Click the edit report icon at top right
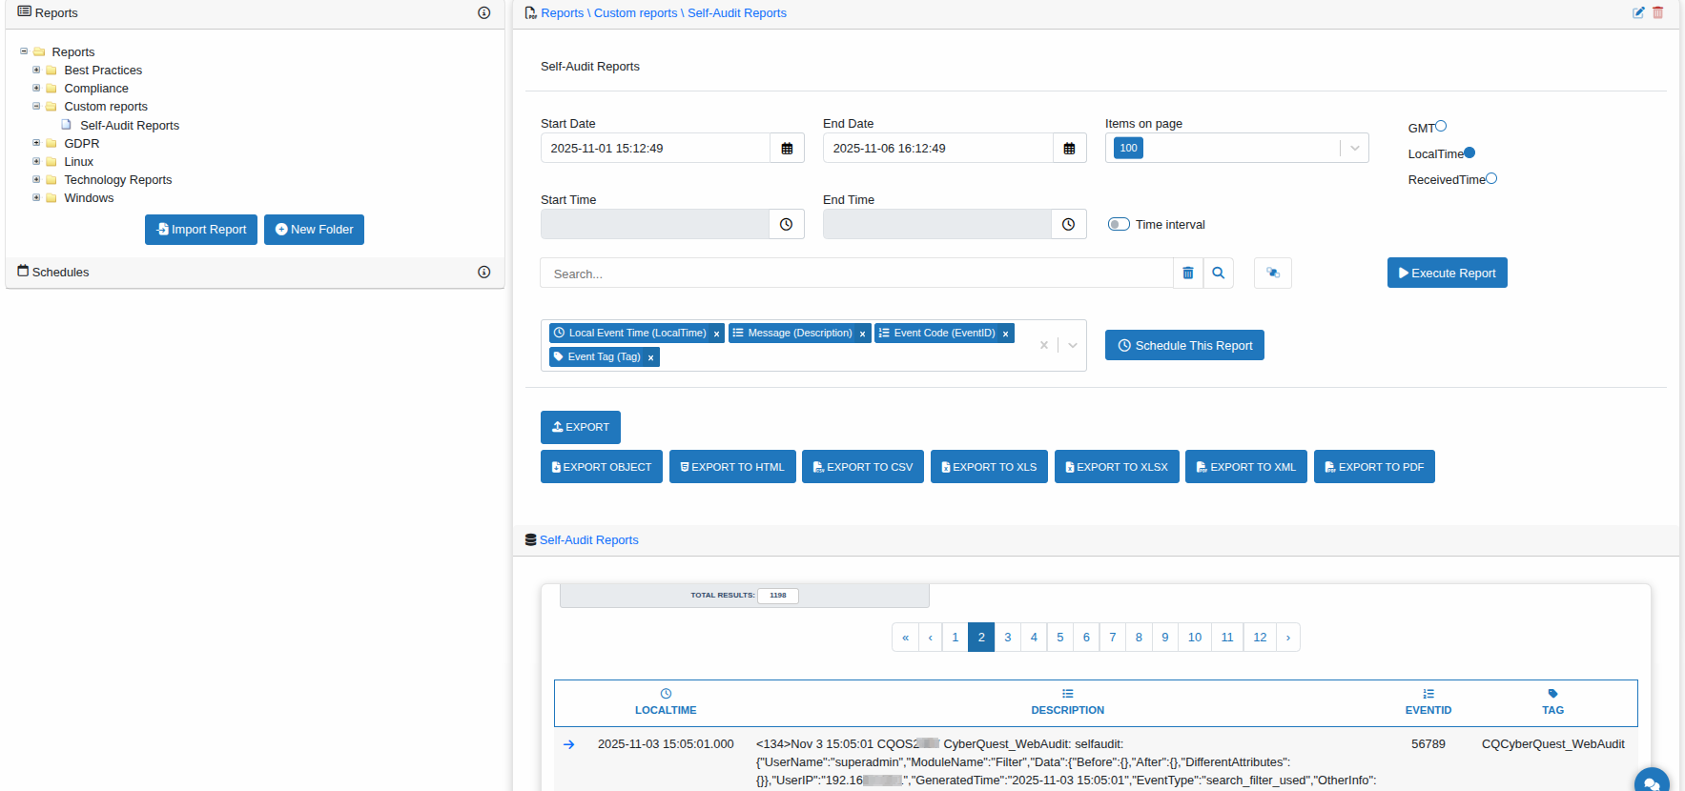This screenshot has width=1685, height=791. pos(1638,12)
